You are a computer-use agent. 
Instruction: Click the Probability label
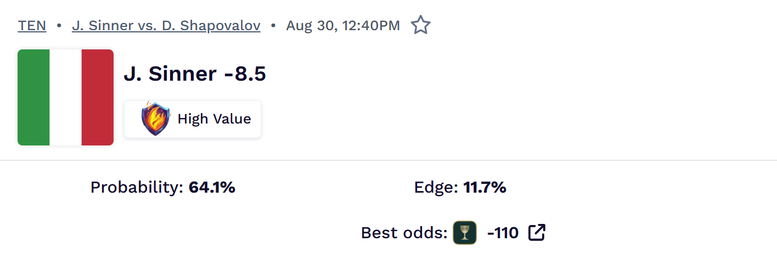137,188
